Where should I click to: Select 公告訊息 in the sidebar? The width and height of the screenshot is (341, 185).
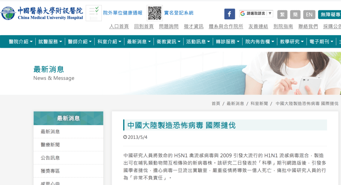[50, 158]
